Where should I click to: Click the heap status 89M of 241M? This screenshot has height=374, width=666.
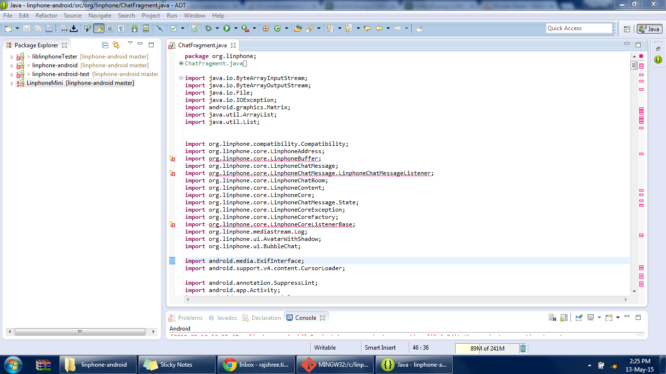[486, 349]
